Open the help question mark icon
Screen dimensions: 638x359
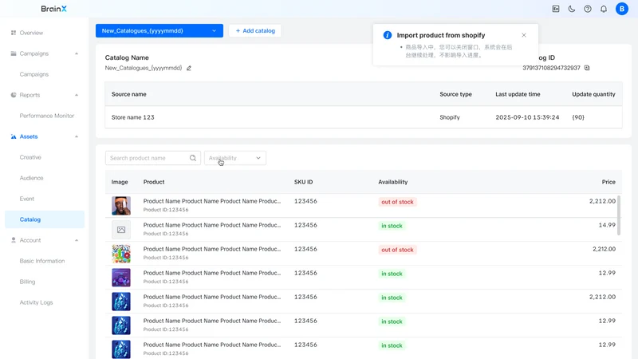[588, 9]
